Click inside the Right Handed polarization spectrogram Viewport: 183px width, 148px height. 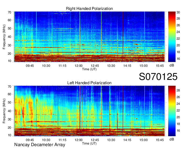point(89,37)
